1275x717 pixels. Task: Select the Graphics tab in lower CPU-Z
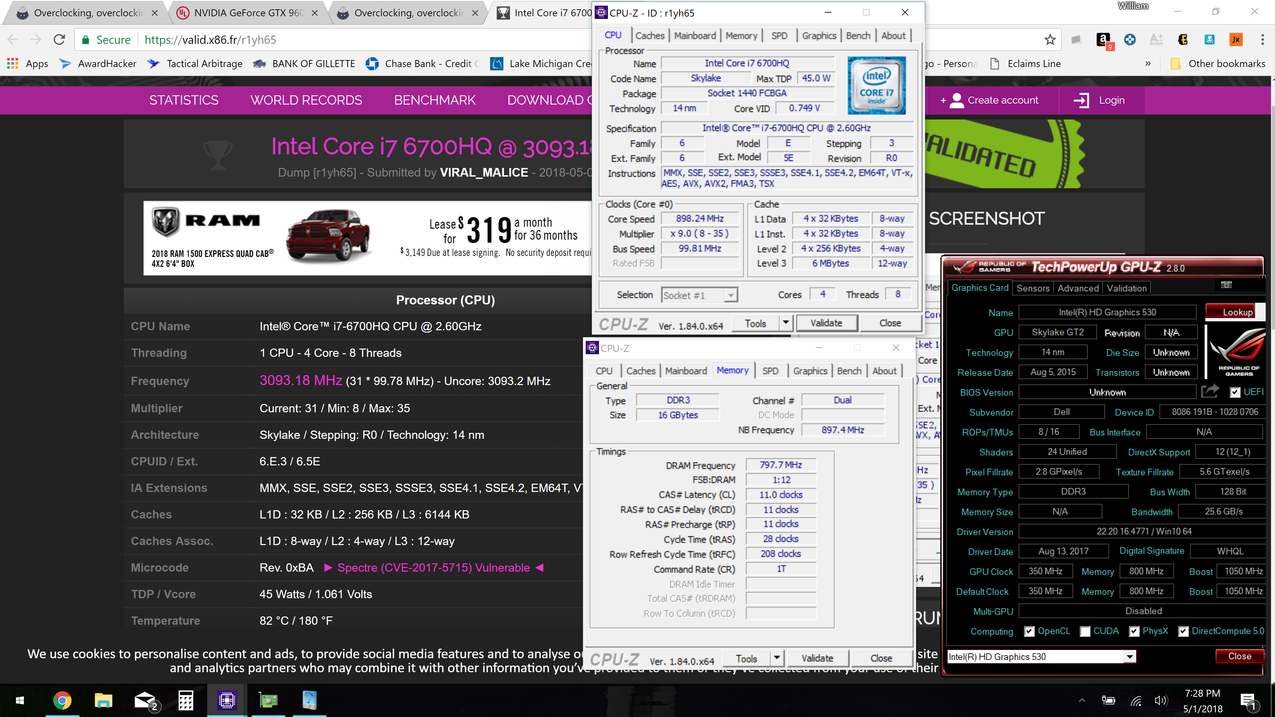click(810, 371)
